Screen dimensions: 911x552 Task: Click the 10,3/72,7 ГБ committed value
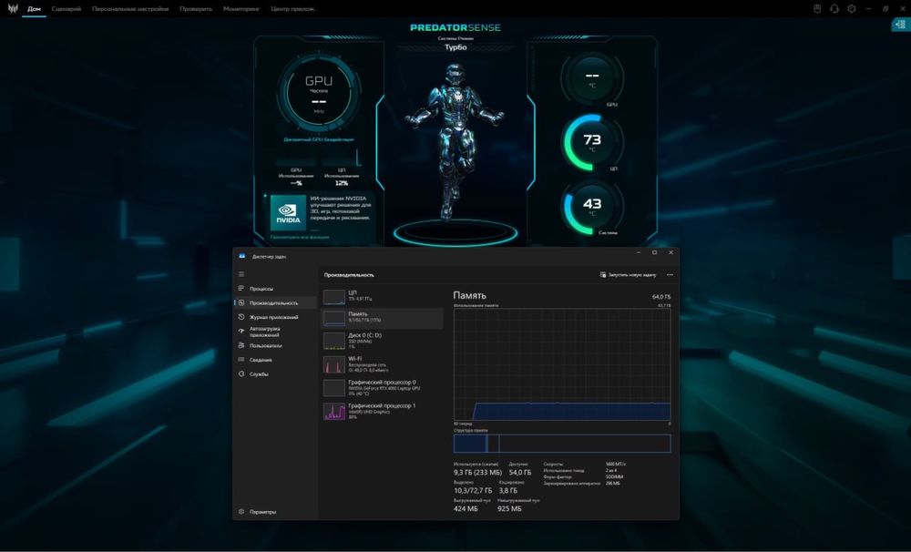click(x=472, y=490)
